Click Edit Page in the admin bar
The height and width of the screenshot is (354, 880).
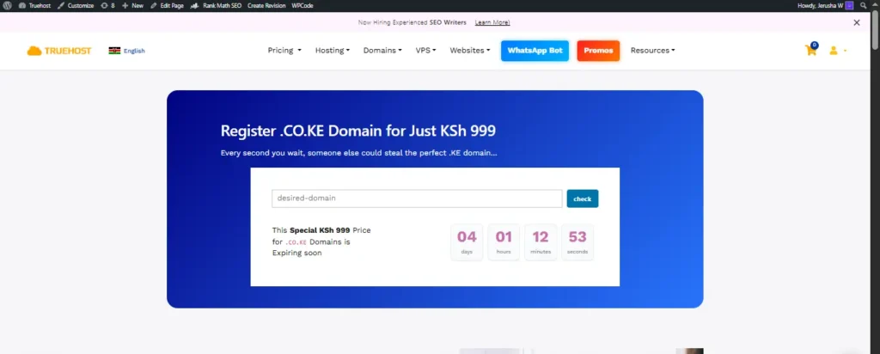click(x=168, y=6)
